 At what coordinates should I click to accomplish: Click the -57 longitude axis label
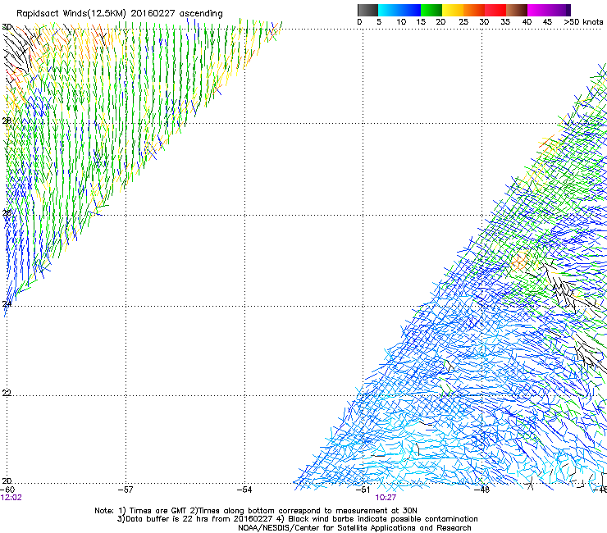(x=126, y=490)
